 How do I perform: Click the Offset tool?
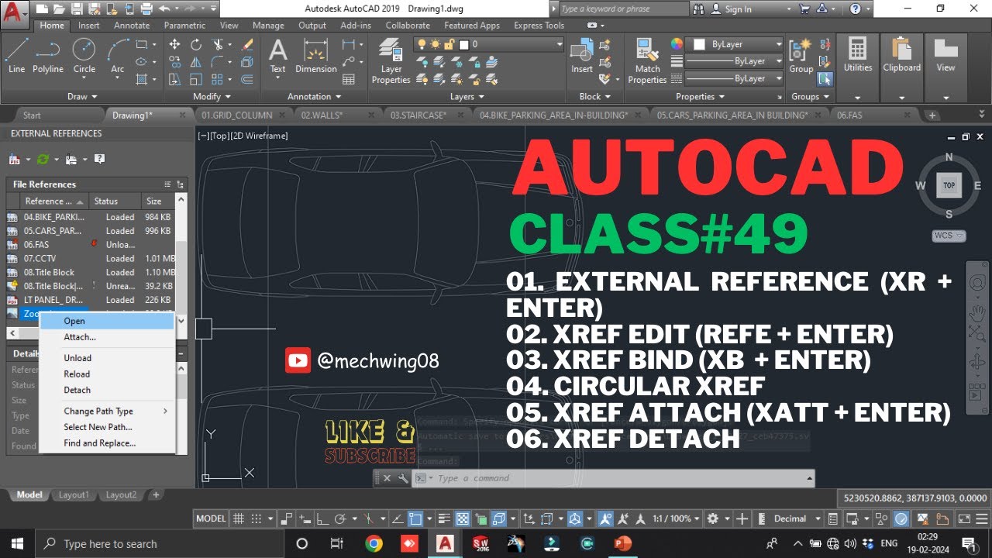tap(247, 79)
